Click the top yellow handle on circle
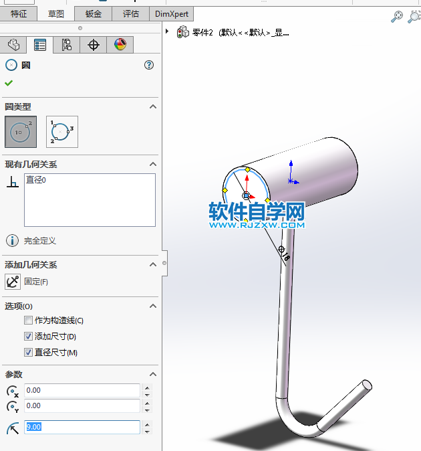Screen dimensions: 421x451 click(247, 170)
